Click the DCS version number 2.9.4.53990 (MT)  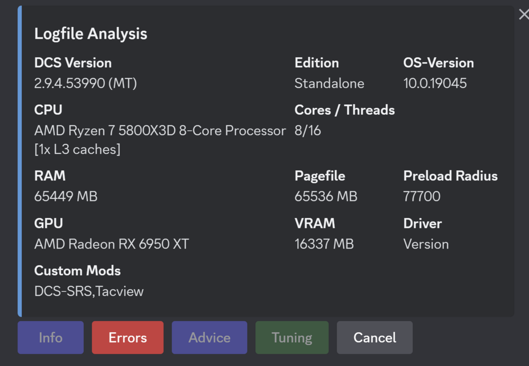85,83
